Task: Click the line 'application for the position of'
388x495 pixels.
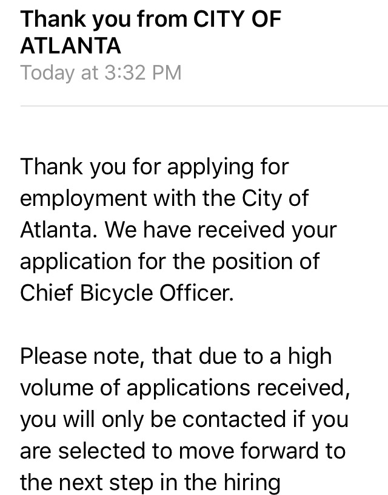Action: [170, 261]
